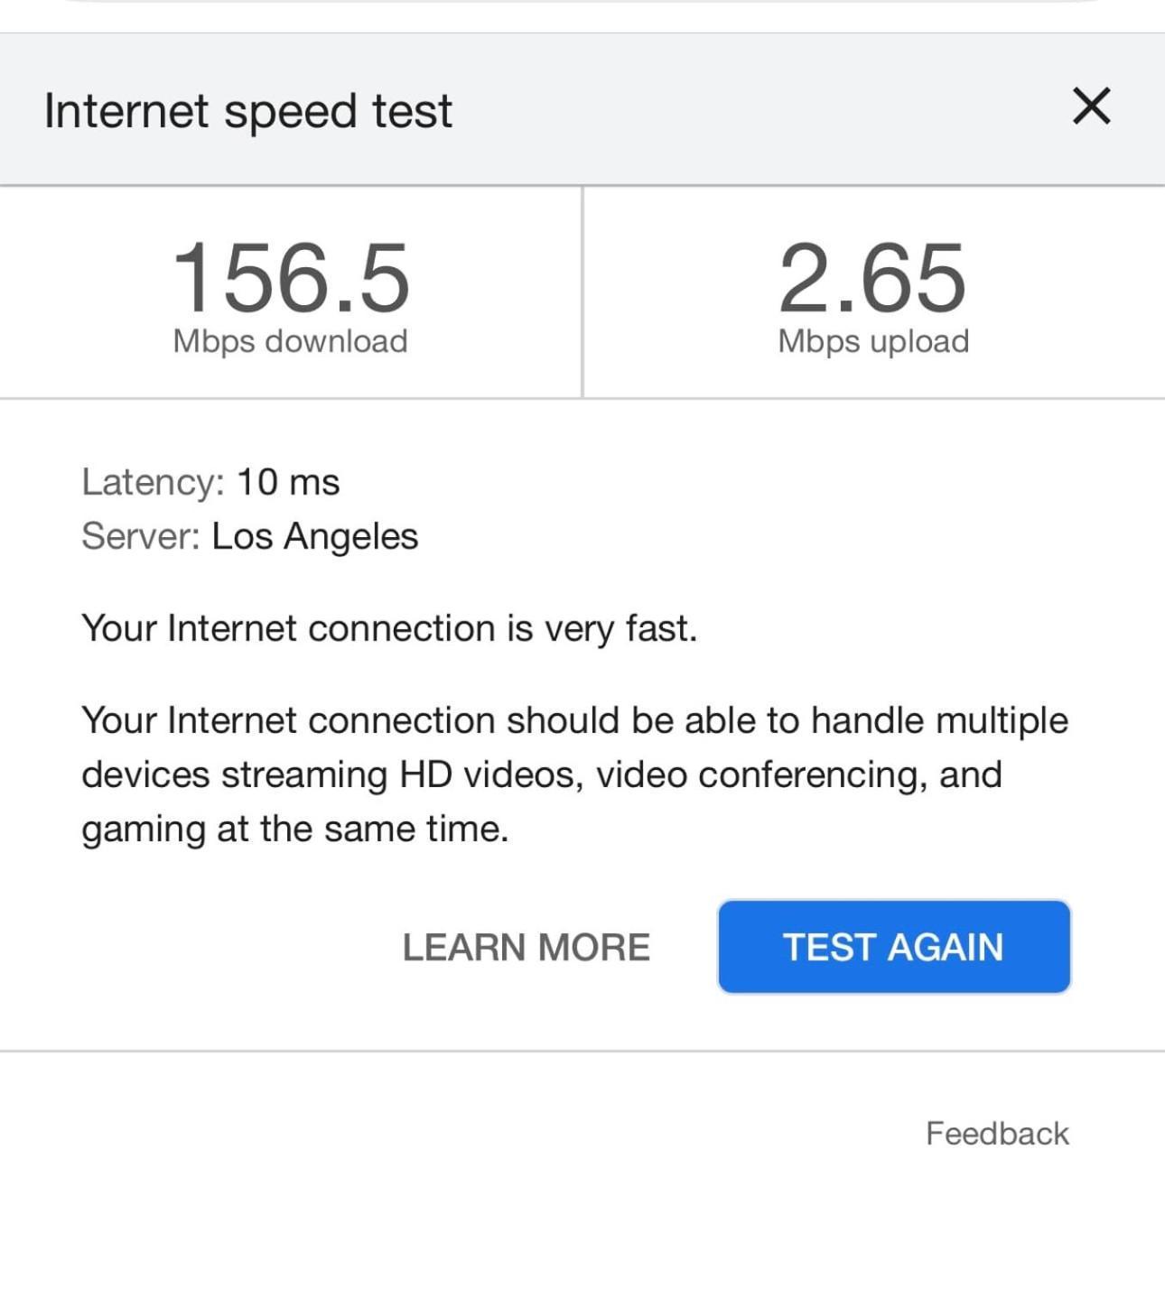Click the 'devices streaming HD videos' line
Screen dimensions: 1165x1289
pos(542,774)
